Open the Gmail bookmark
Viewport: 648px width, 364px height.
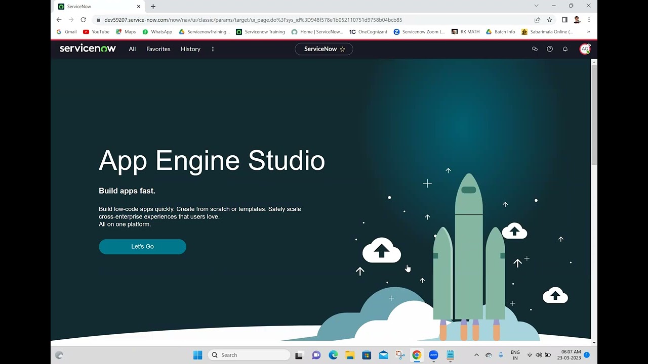tap(66, 32)
